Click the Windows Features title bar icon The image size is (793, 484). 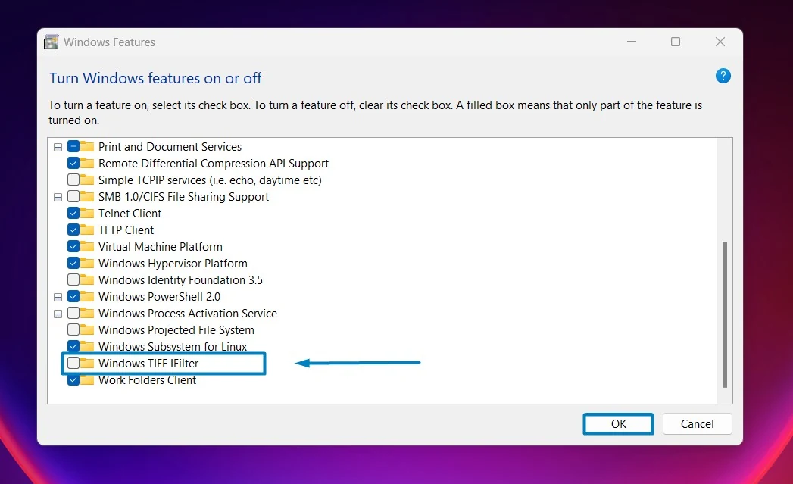point(51,42)
